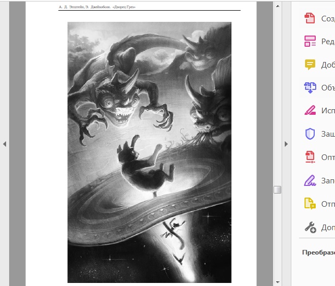Open the Optimize PDF tool icon
This screenshot has height=286, width=335.
pyautogui.click(x=310, y=157)
